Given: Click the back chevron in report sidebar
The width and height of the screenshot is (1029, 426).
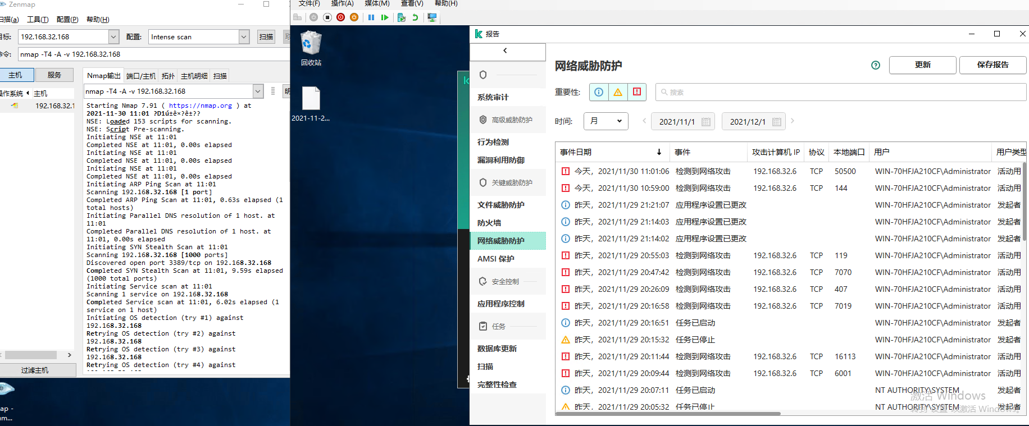Looking at the screenshot, I should tap(506, 51).
